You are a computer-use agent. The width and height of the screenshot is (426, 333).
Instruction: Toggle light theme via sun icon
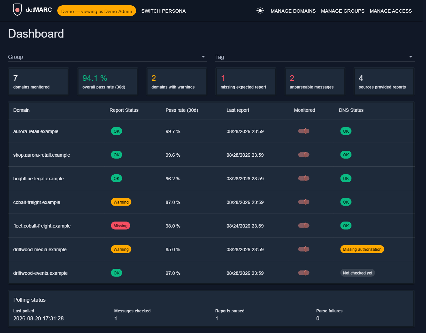[x=260, y=11]
